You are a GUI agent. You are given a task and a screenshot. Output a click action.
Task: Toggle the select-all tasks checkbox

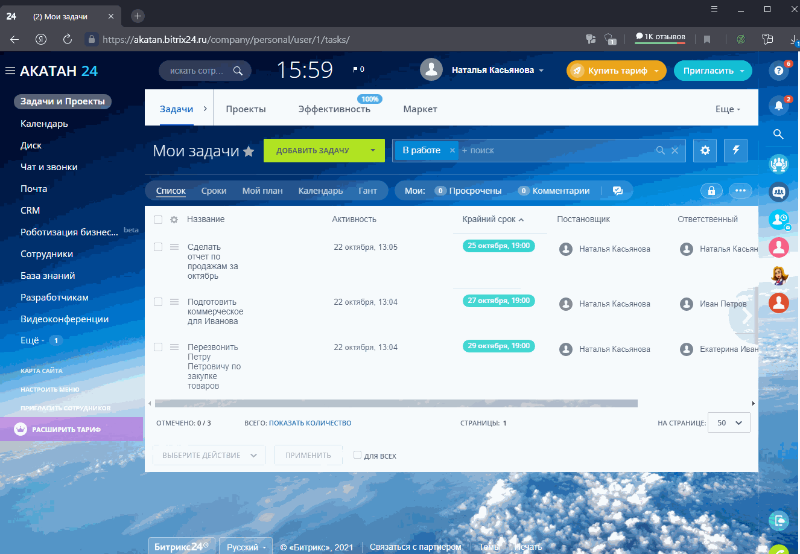point(158,220)
